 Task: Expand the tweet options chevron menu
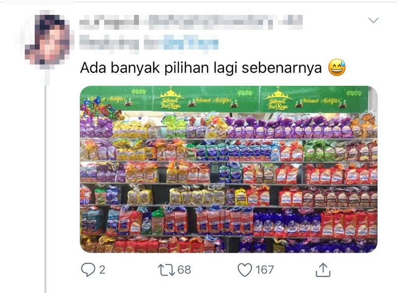(x=374, y=20)
